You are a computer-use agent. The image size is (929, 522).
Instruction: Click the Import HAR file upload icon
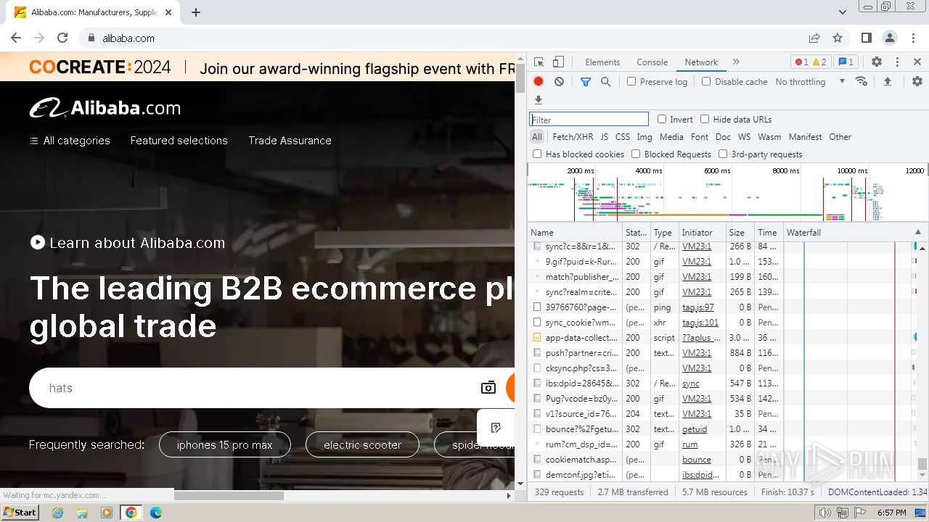[x=887, y=82]
